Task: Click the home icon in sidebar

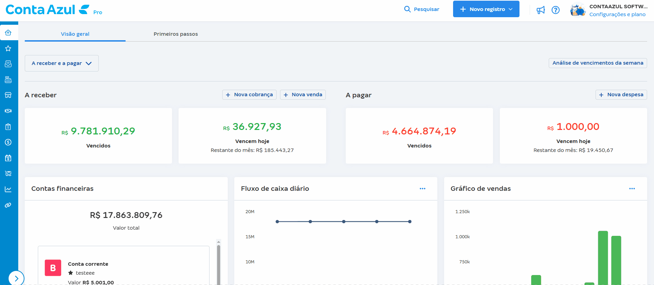Action: pos(8,33)
